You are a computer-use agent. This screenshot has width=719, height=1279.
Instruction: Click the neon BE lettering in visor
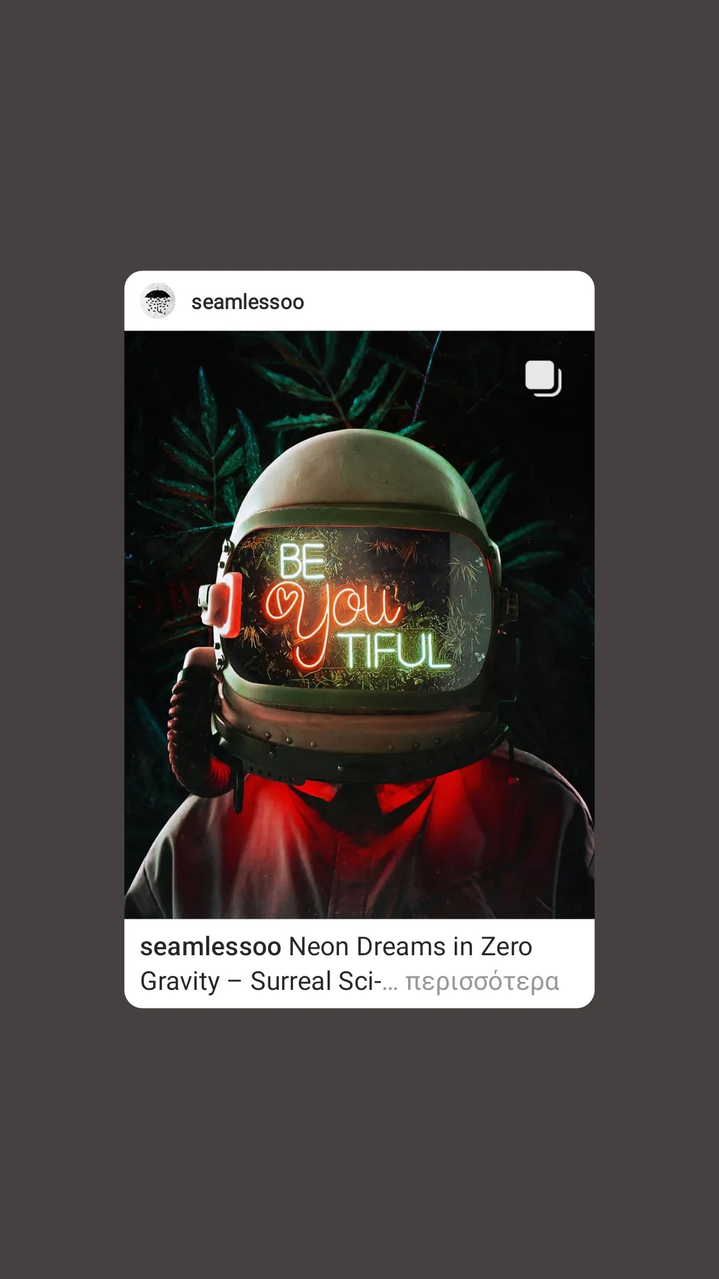coord(302,561)
